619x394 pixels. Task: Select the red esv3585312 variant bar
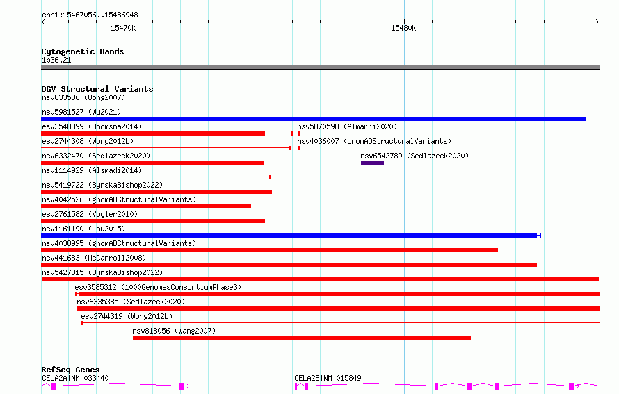337,294
